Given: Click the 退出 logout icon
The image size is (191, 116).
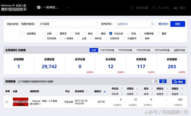Looking at the screenshot, I should [176, 8].
